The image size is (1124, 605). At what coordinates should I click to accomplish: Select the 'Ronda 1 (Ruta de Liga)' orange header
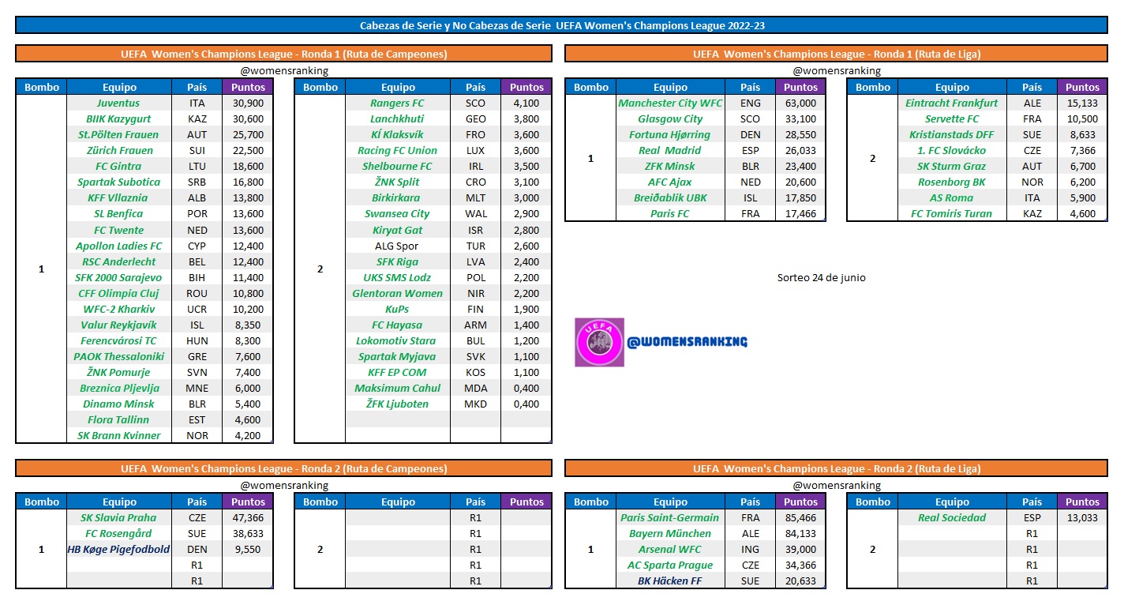coord(837,54)
